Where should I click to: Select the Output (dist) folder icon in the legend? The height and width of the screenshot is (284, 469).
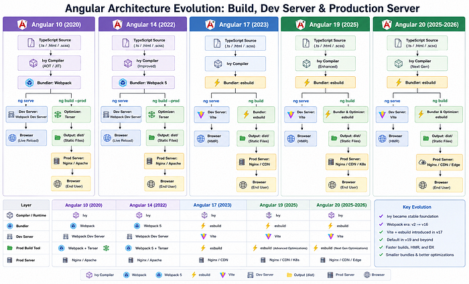(289, 275)
